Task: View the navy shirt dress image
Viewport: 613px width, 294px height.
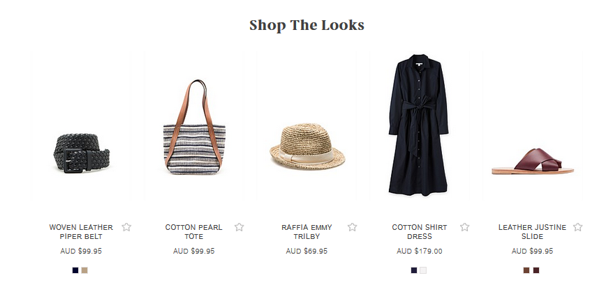Action: coord(420,125)
